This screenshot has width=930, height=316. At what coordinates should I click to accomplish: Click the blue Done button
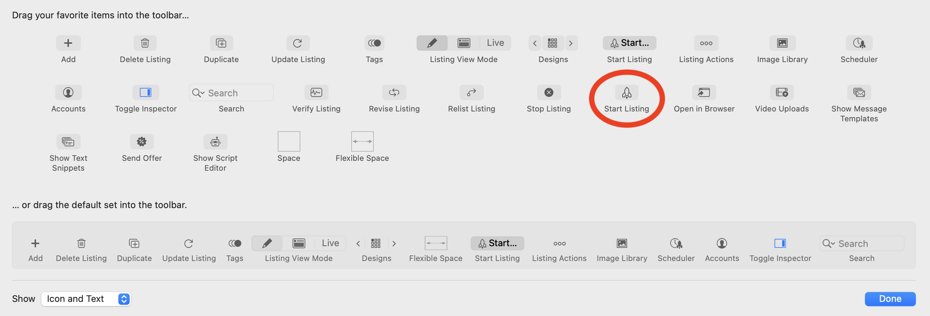coord(890,299)
